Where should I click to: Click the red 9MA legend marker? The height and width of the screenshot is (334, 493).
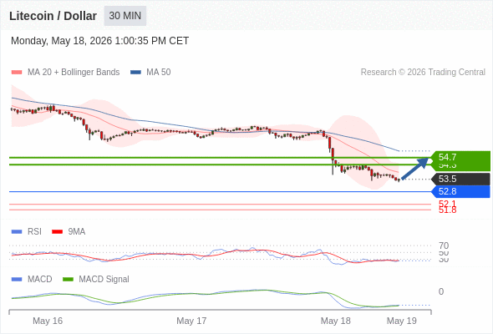(x=57, y=232)
